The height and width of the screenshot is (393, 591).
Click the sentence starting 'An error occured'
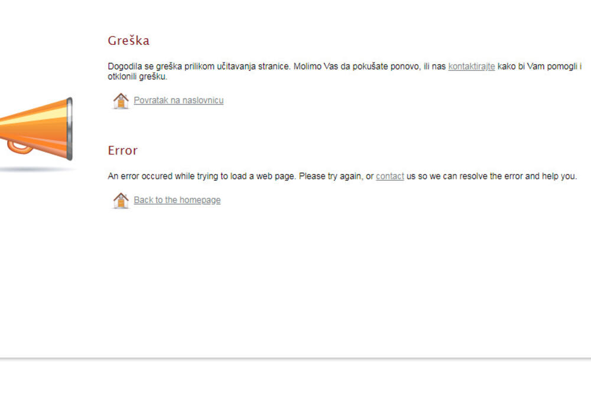coord(202,176)
